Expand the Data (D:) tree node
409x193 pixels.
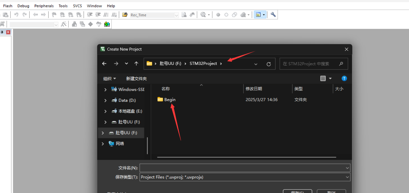[x=106, y=100]
